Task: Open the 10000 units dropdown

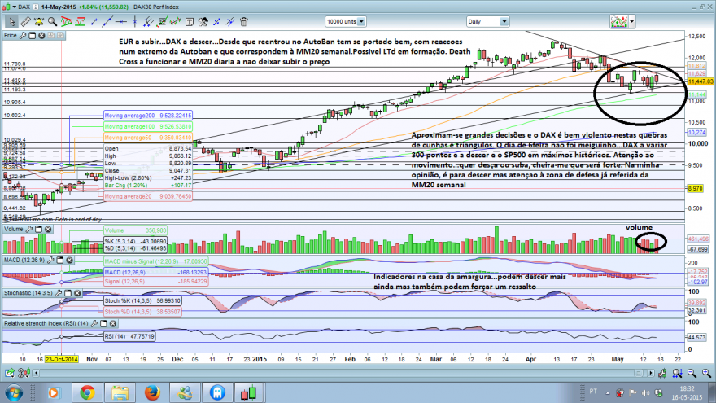Action: click(x=345, y=21)
